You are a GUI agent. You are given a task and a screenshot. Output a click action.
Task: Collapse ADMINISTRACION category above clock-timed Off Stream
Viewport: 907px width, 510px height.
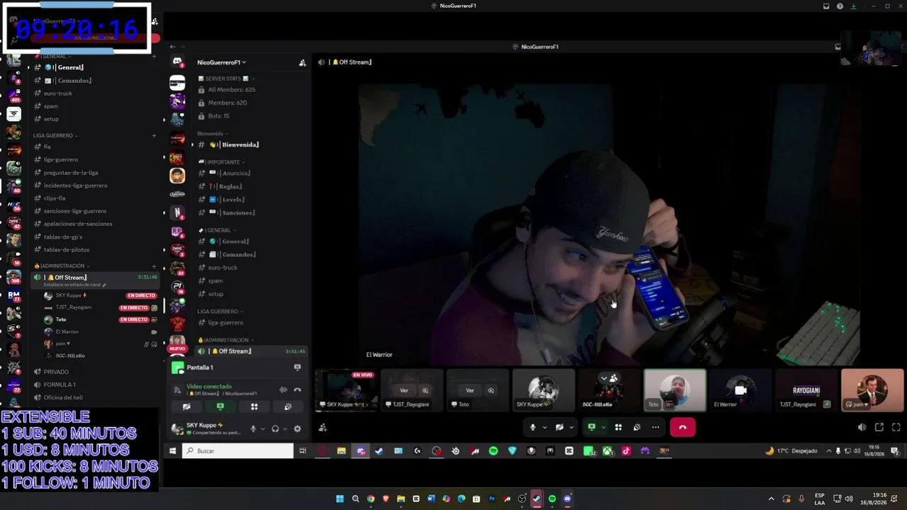click(x=61, y=266)
